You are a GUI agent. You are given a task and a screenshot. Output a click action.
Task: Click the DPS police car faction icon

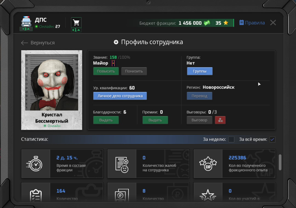[x=26, y=21]
